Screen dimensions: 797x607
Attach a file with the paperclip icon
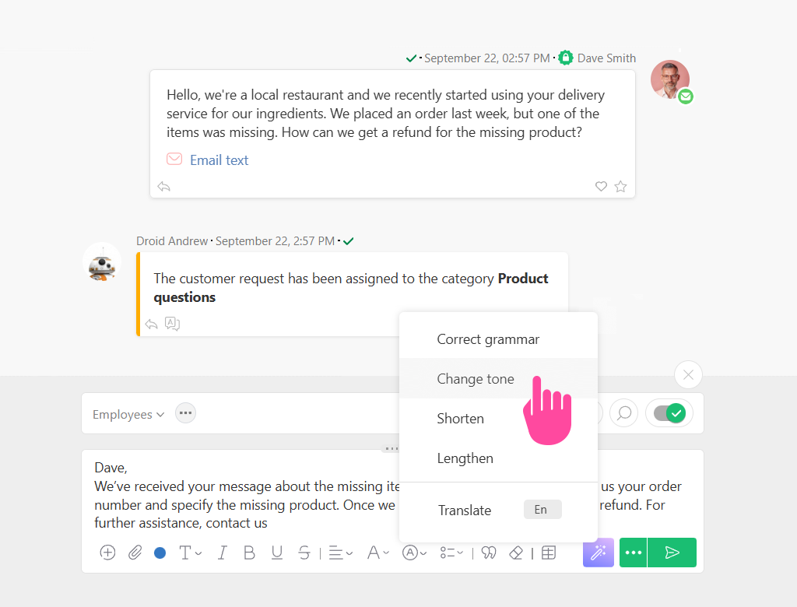coord(135,553)
